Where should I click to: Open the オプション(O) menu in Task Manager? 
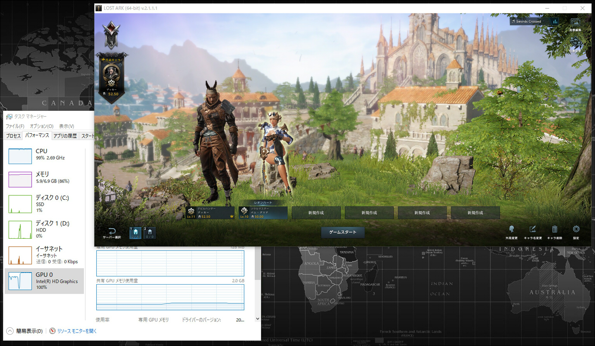[x=41, y=126]
